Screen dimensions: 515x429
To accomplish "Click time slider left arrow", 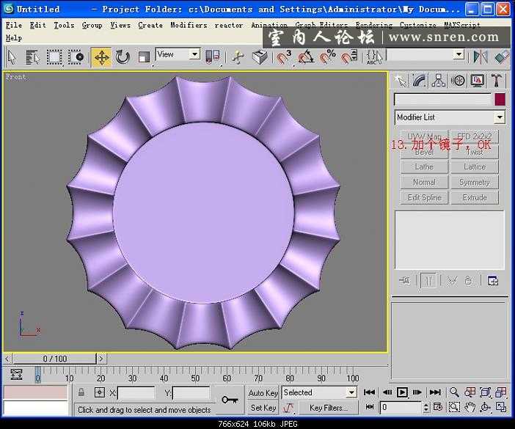I will coord(8,359).
